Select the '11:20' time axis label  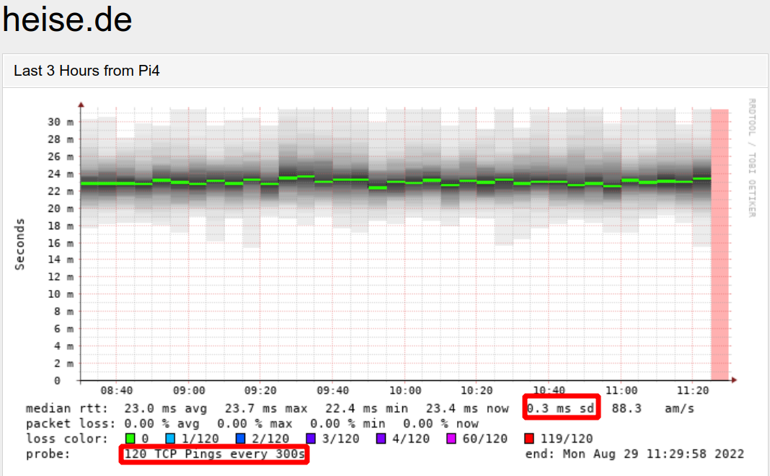[x=693, y=390]
